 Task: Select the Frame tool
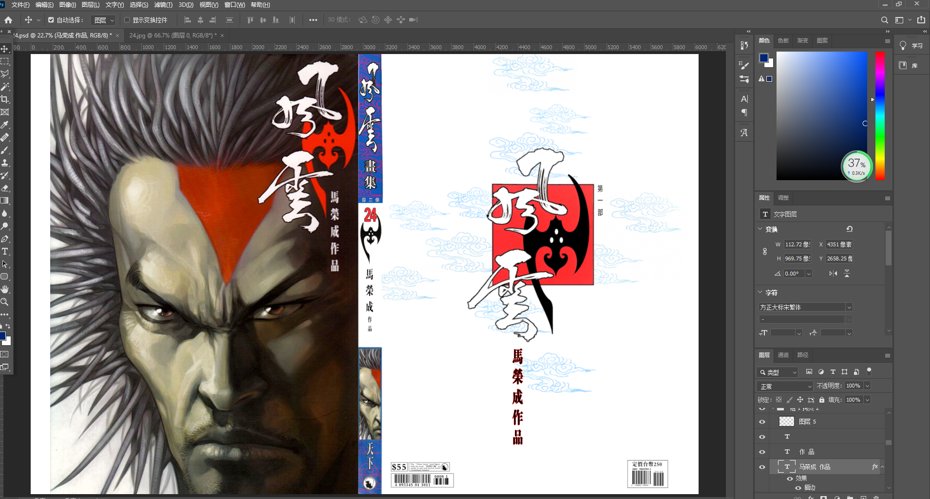point(5,112)
